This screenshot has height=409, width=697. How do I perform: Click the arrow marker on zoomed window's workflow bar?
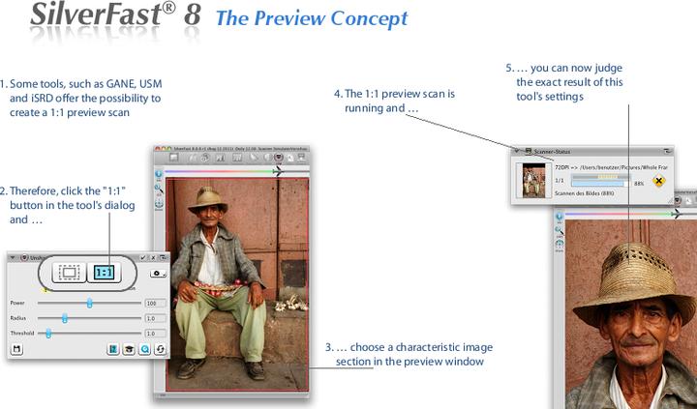pos(676,214)
